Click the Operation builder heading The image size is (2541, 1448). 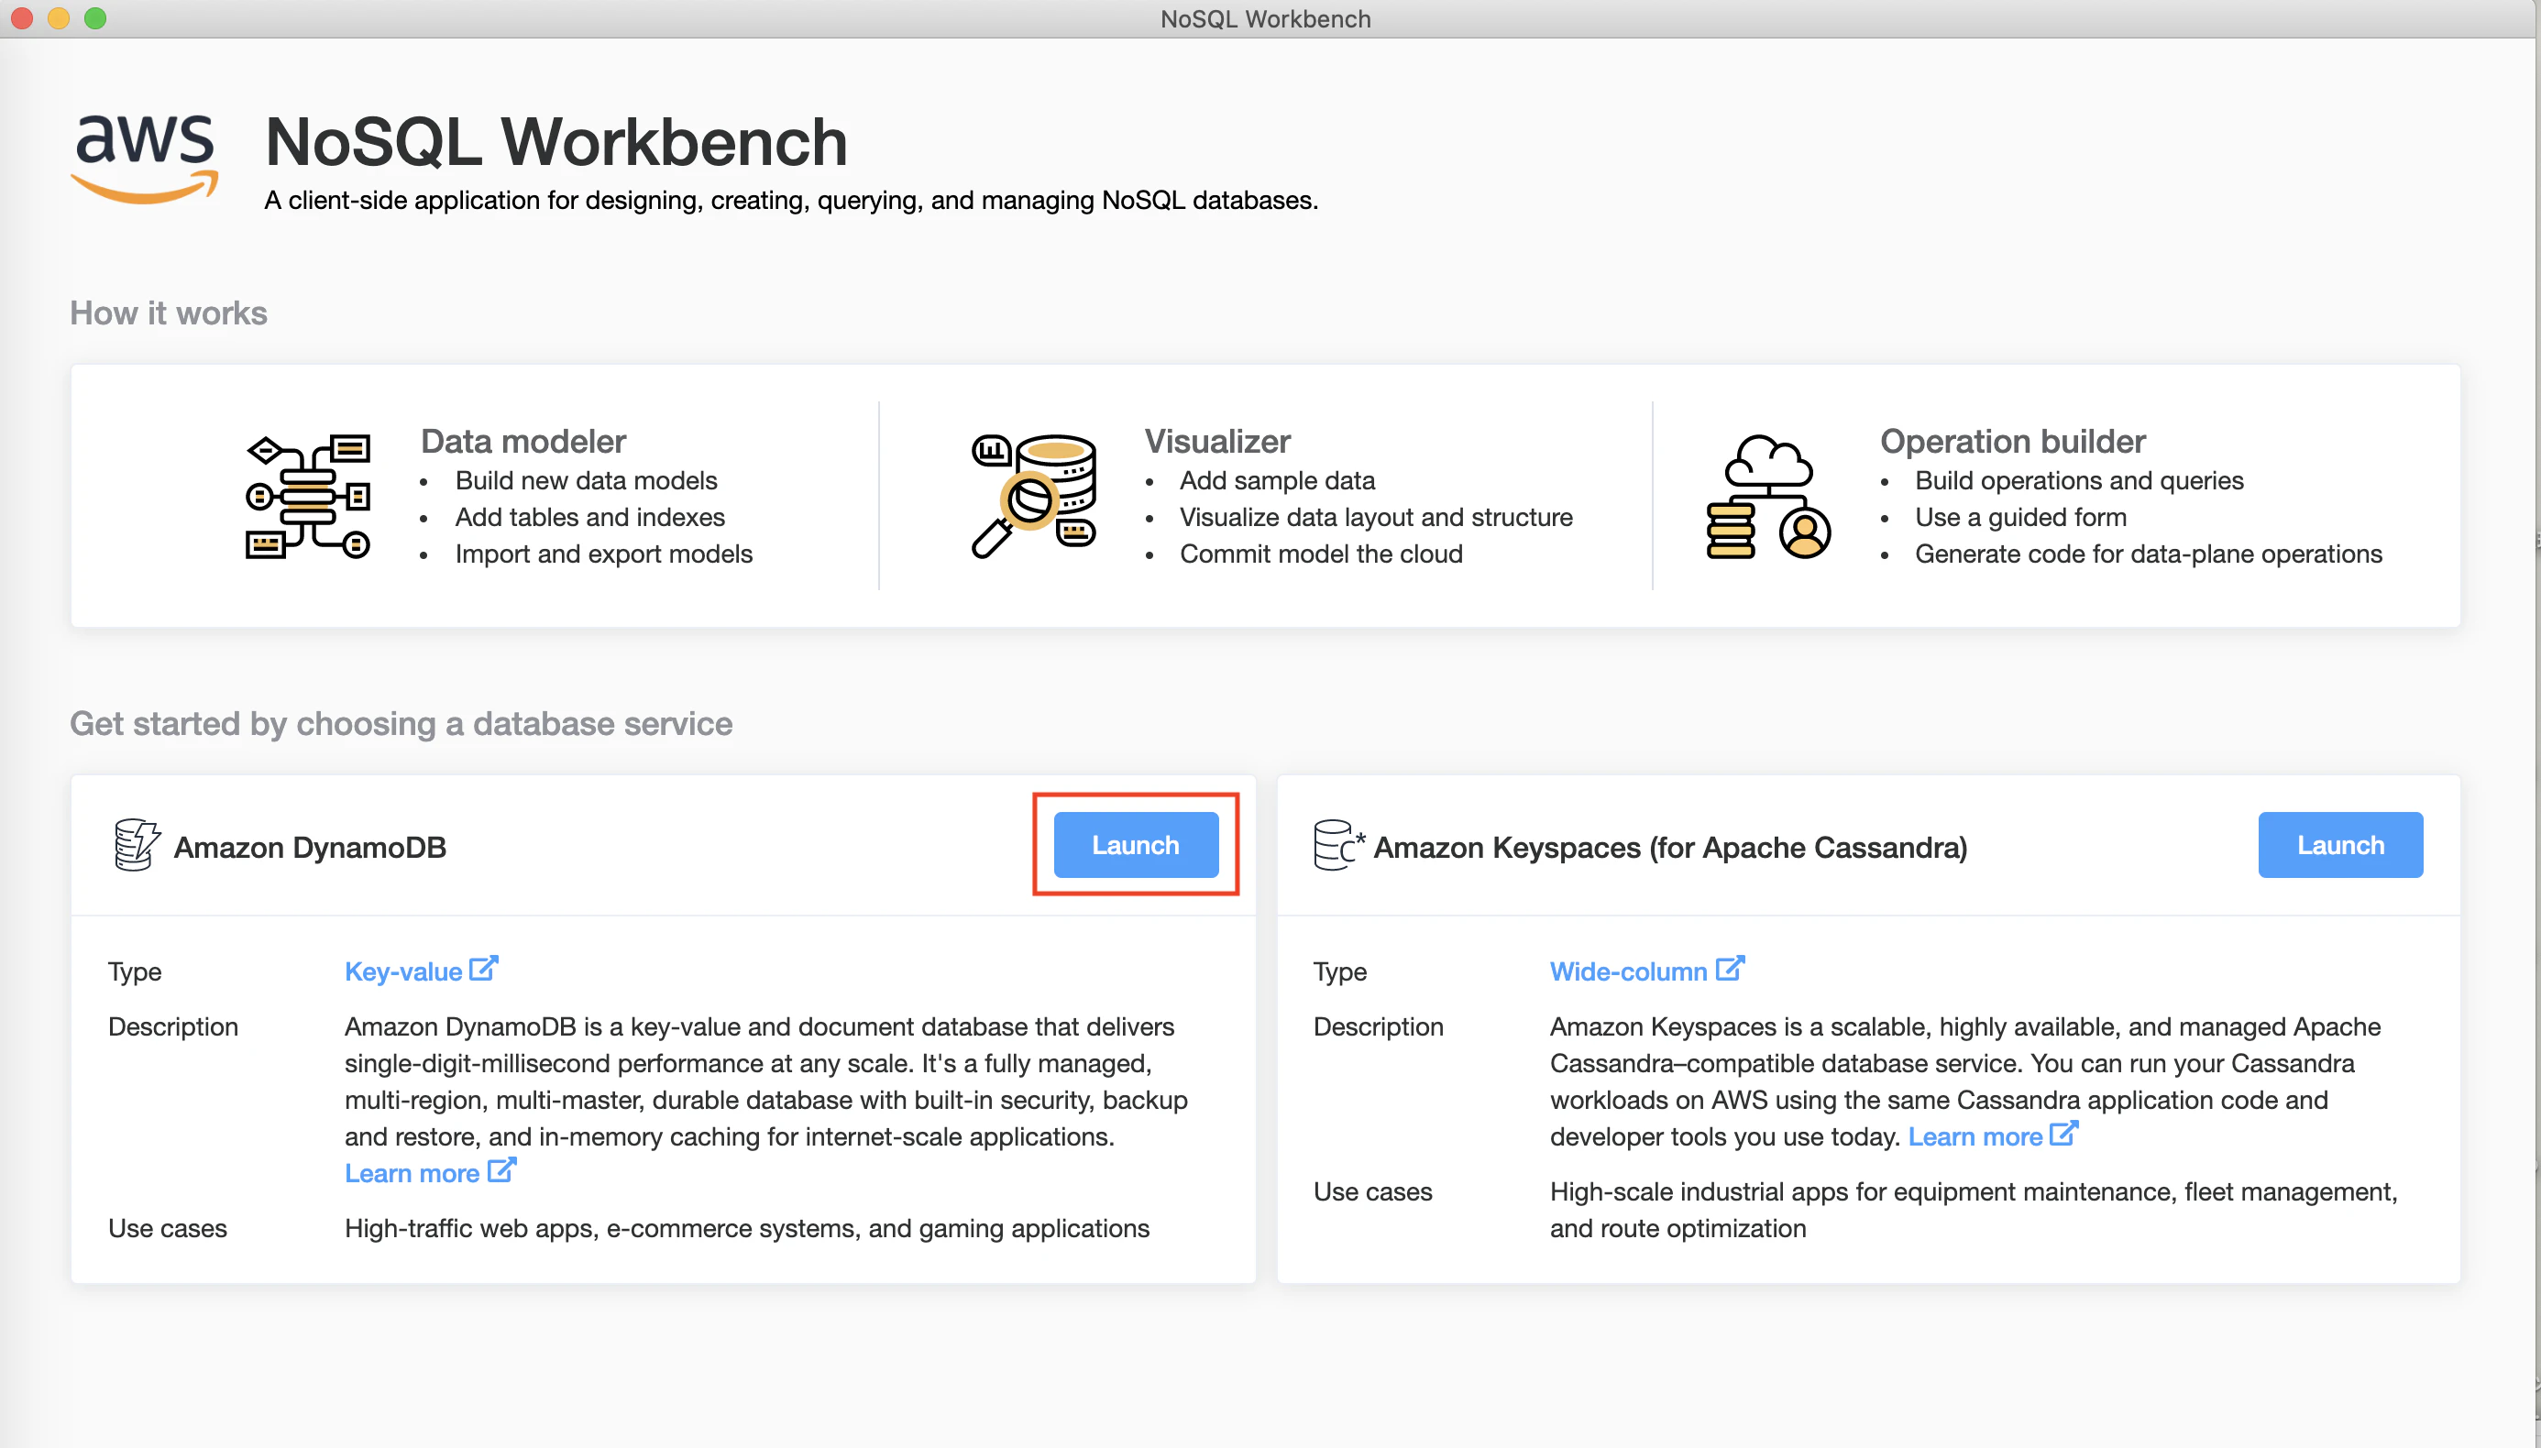[2012, 441]
